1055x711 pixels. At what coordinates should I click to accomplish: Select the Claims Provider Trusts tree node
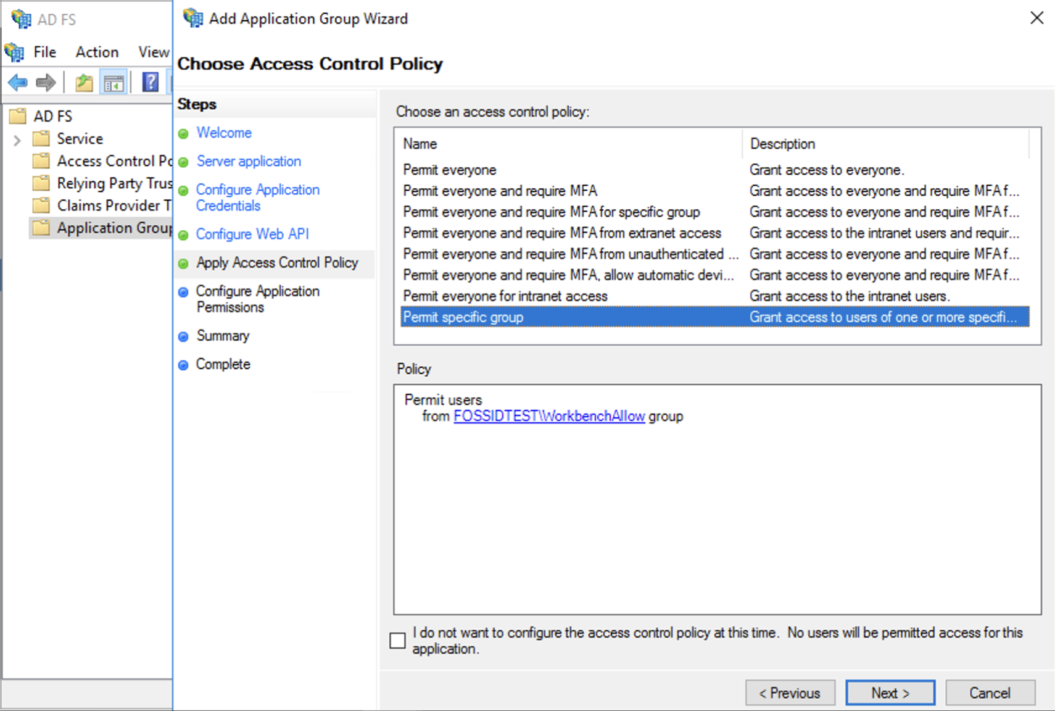(x=114, y=205)
